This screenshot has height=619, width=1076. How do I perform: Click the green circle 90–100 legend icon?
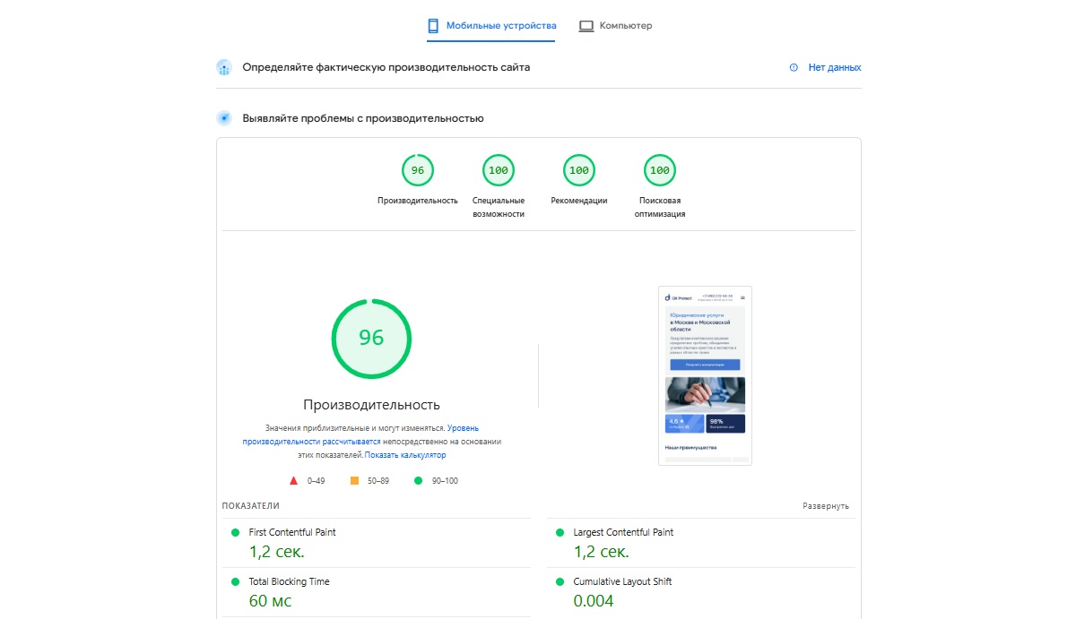coord(418,481)
